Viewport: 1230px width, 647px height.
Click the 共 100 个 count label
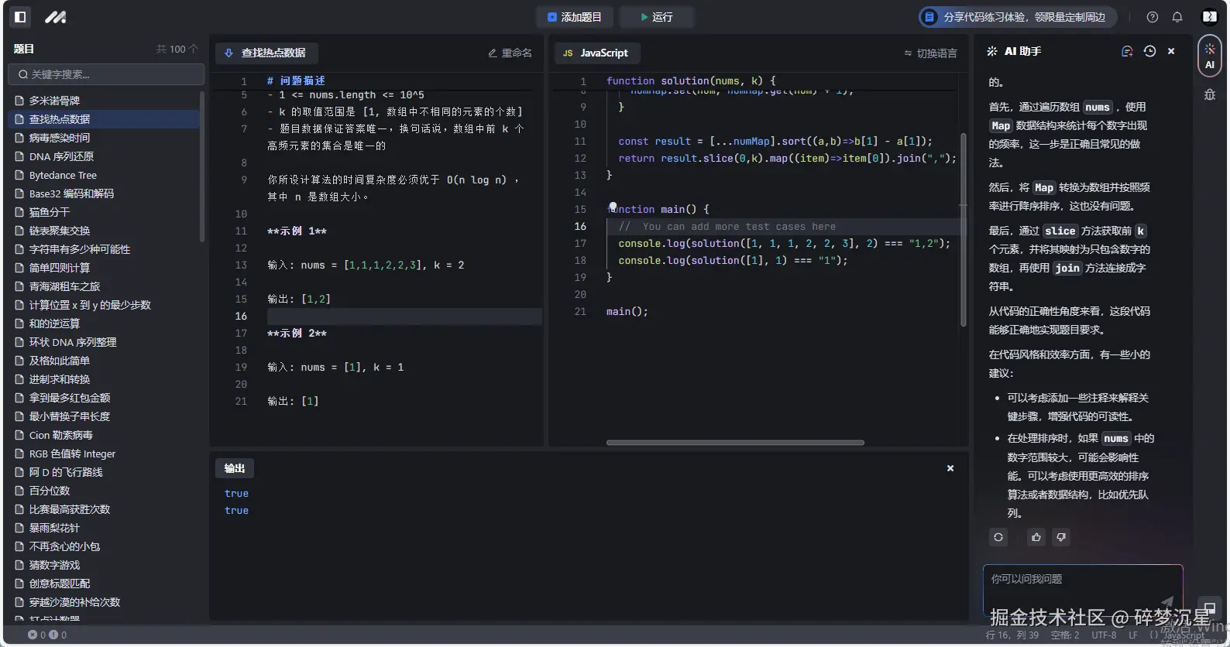(x=177, y=49)
